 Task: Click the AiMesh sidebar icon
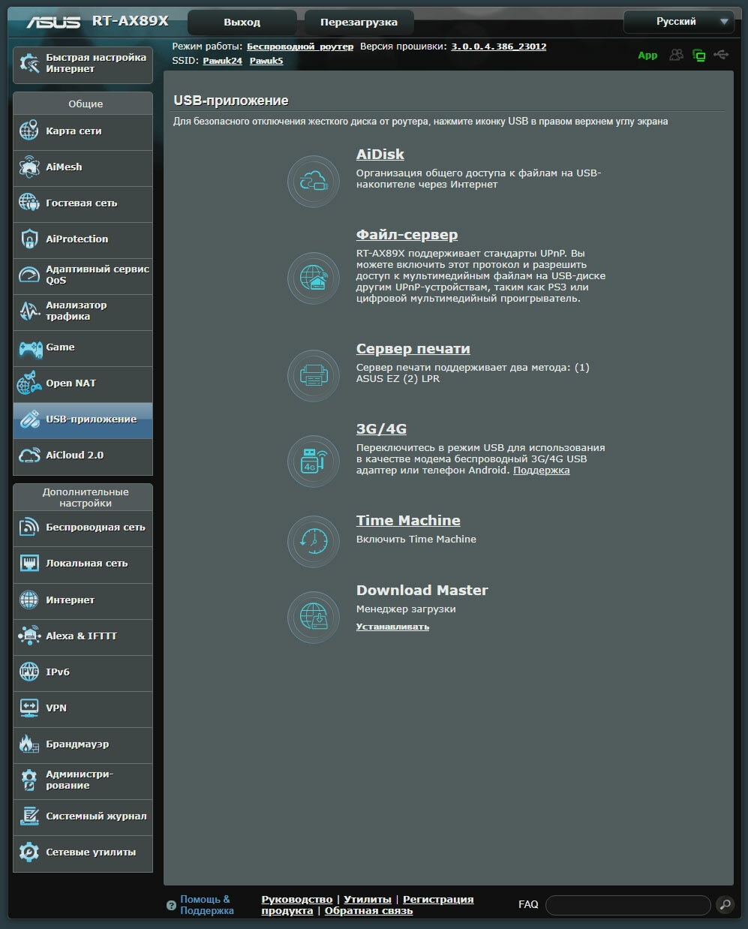tap(29, 167)
